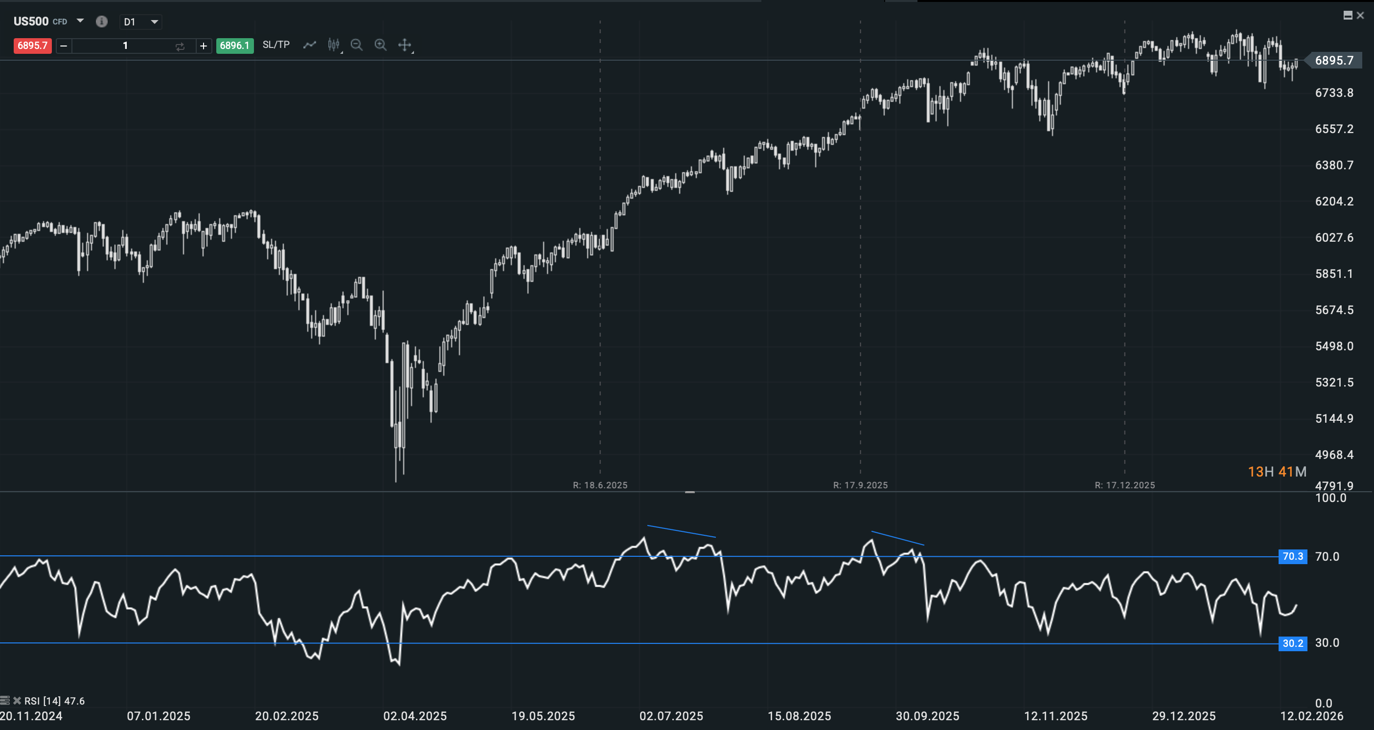Activate the chart pan tool
Screen dimensions: 1374x730
coord(405,45)
